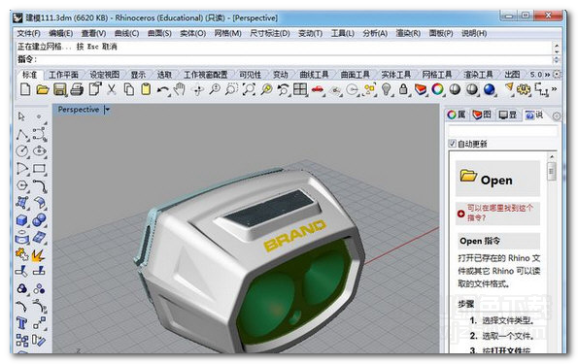Click the light bulb icon
Image resolution: width=578 pixels, height=364 pixels.
pos(386,89)
